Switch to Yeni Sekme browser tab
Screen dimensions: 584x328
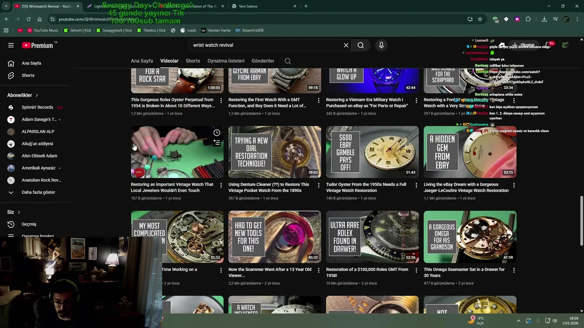pyautogui.click(x=264, y=6)
